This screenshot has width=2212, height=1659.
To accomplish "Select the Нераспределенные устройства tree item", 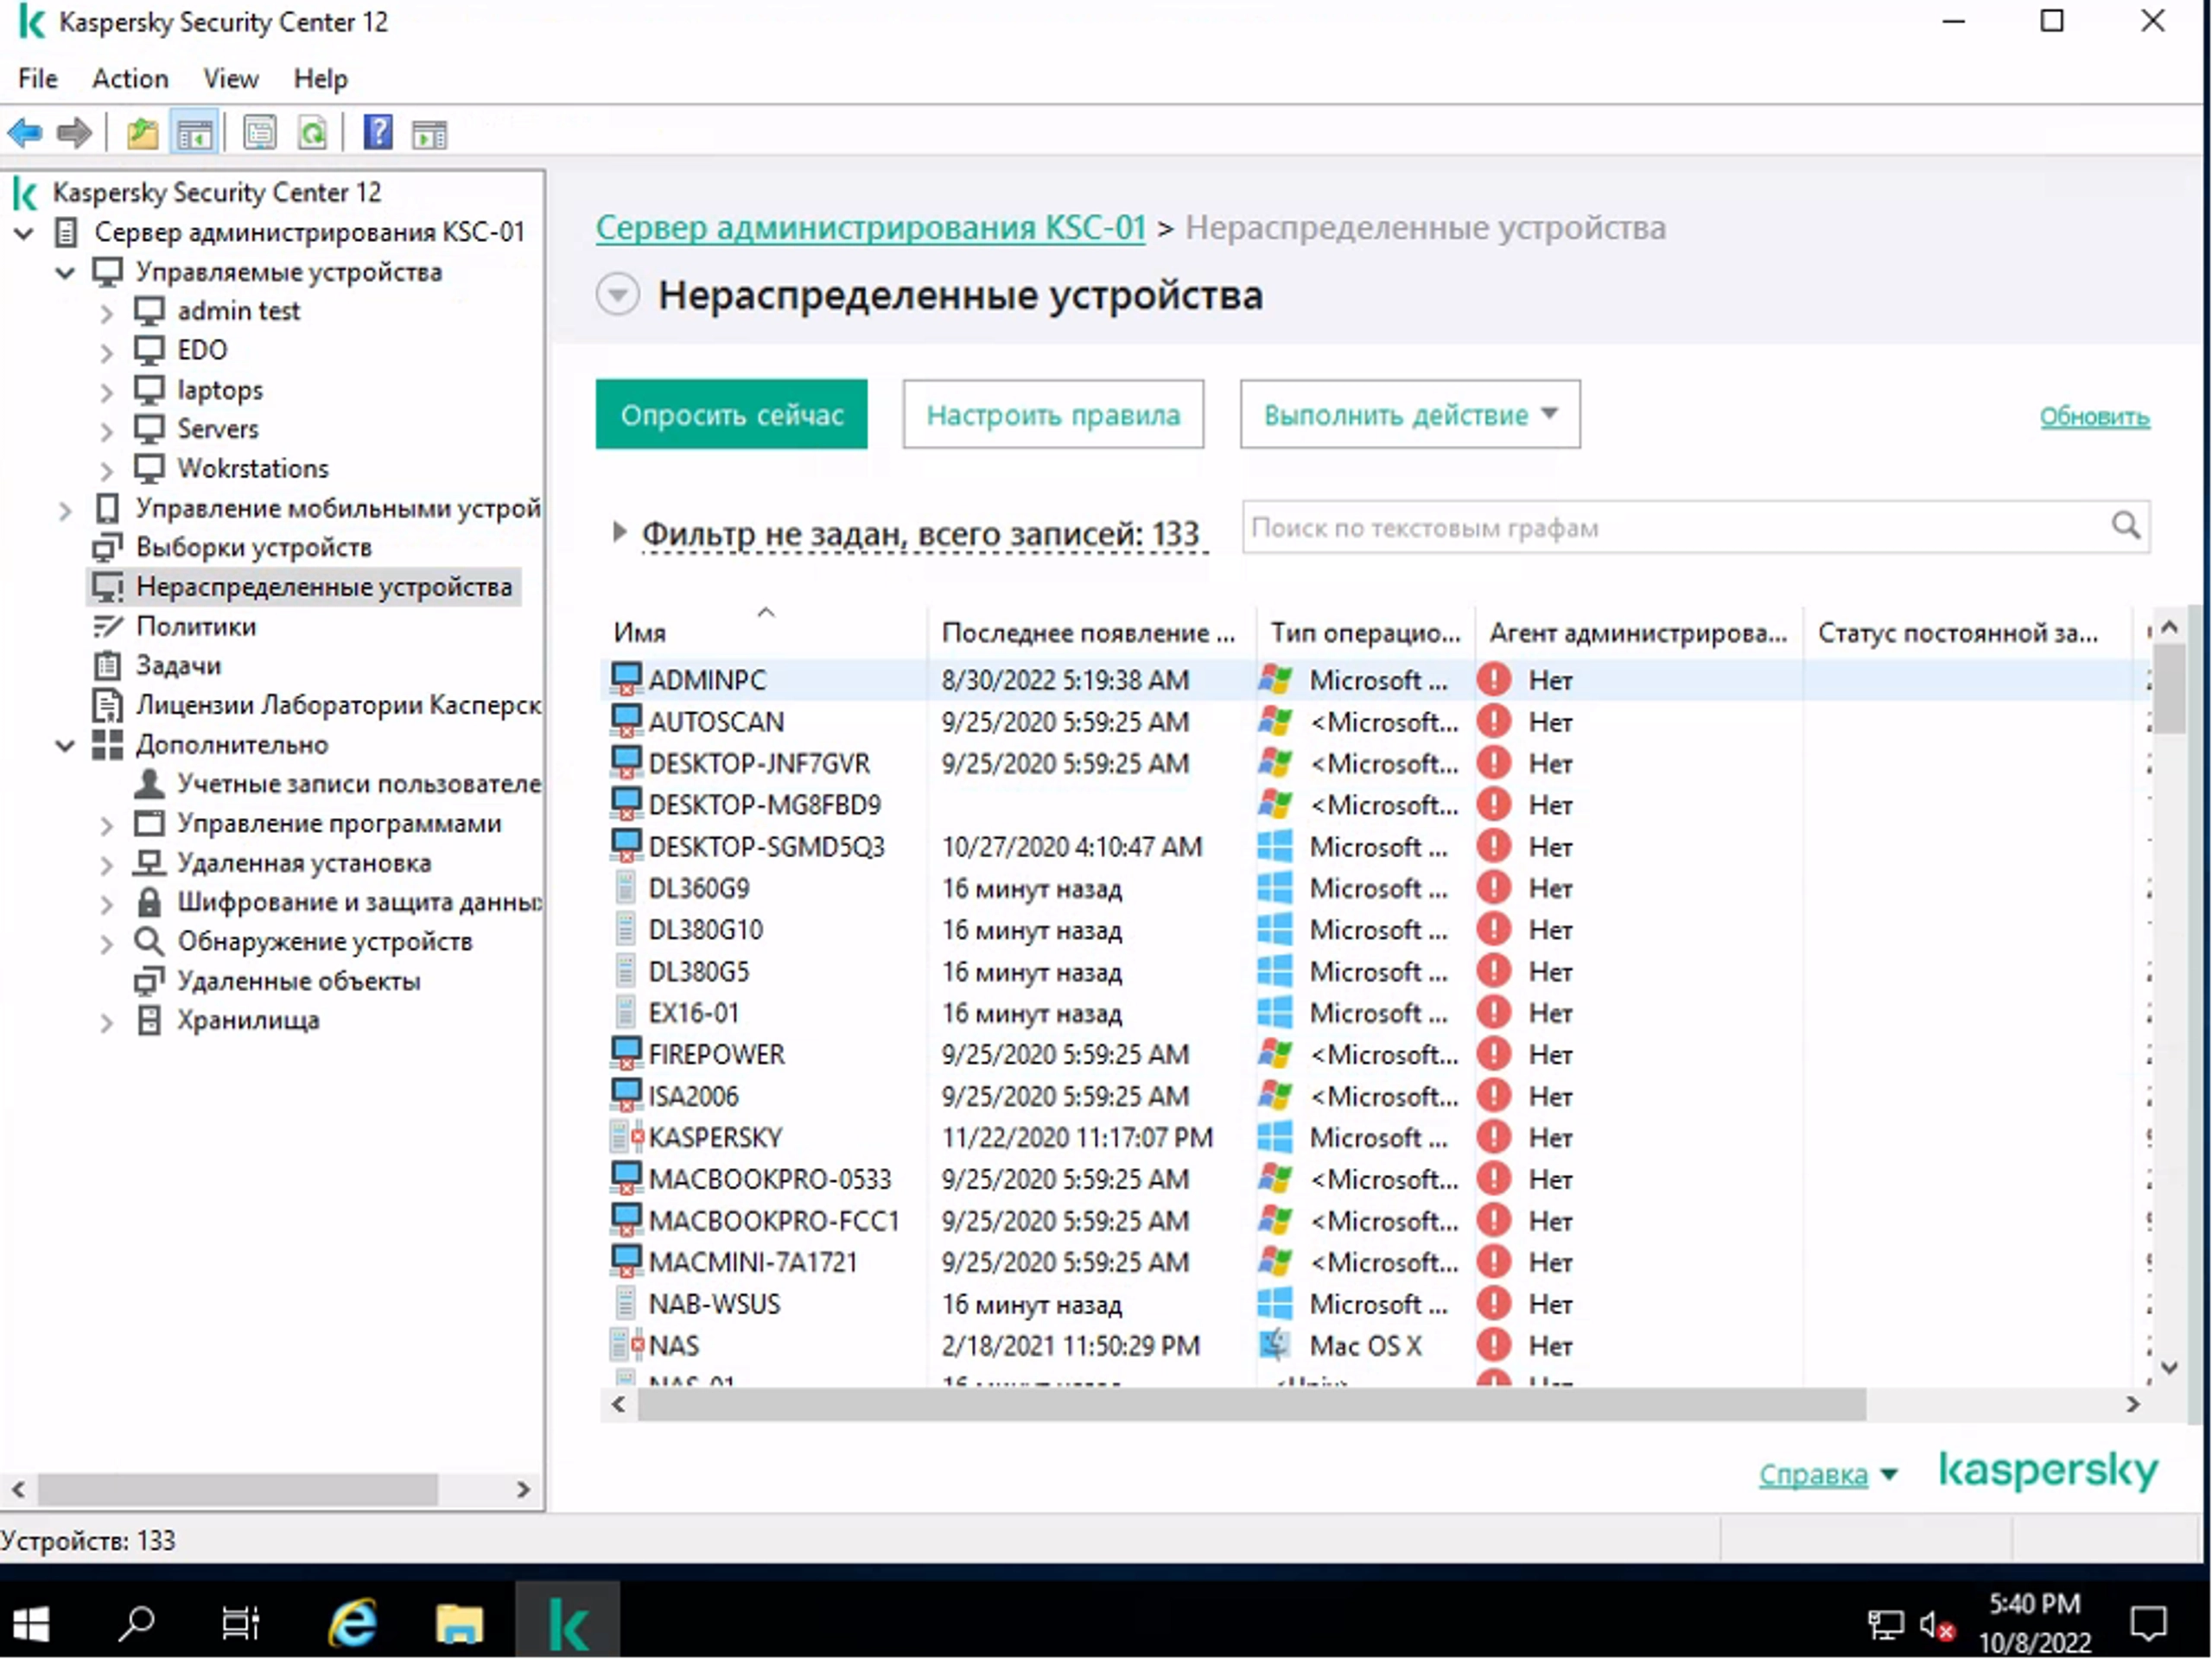I will [305, 587].
